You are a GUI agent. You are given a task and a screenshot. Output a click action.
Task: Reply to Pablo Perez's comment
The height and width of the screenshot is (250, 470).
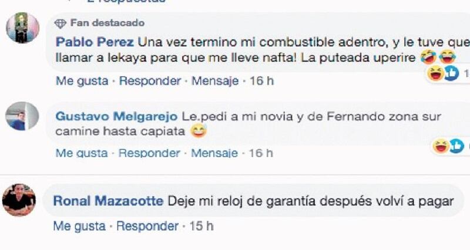point(149,81)
